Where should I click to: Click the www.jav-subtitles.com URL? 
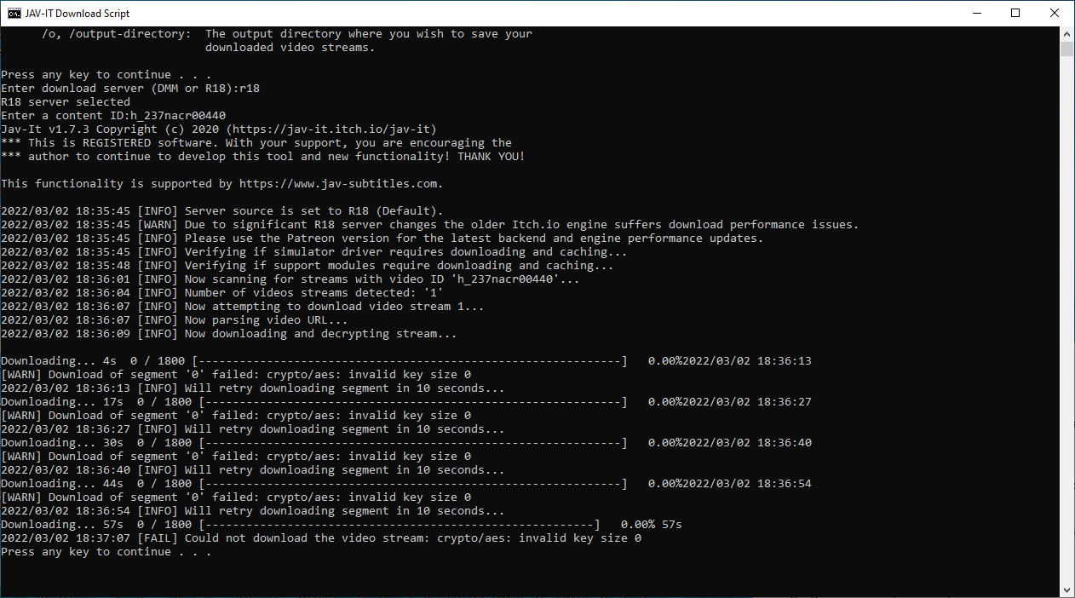point(341,184)
